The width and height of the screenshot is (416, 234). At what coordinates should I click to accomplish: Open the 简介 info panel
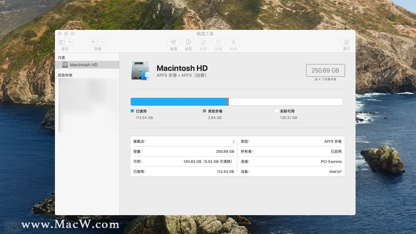(x=346, y=42)
